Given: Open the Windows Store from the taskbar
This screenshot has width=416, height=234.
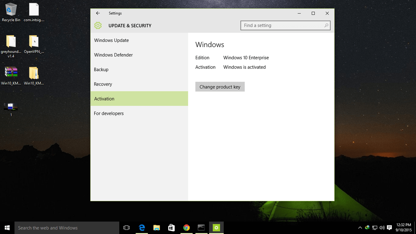Looking at the screenshot, I should (171, 228).
